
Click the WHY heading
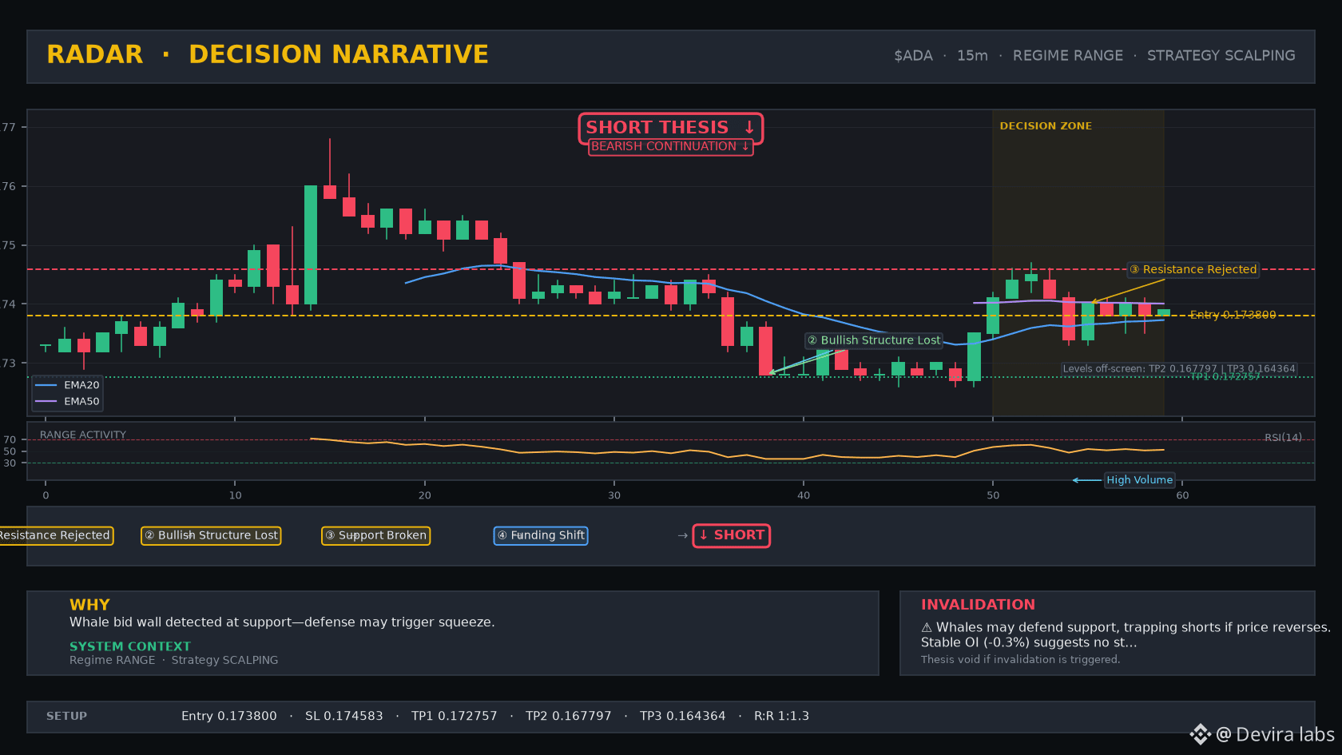tap(89, 605)
